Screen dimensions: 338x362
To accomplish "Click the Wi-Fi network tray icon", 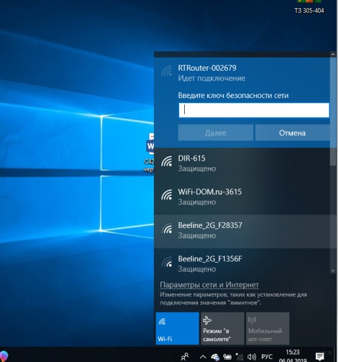I will (239, 357).
